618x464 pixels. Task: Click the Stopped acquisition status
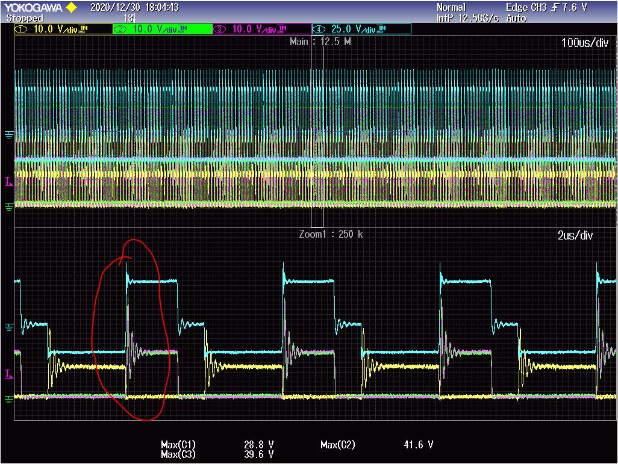click(x=25, y=18)
